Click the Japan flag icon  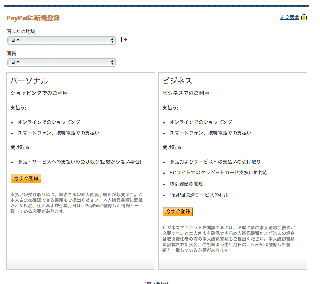[125, 39]
